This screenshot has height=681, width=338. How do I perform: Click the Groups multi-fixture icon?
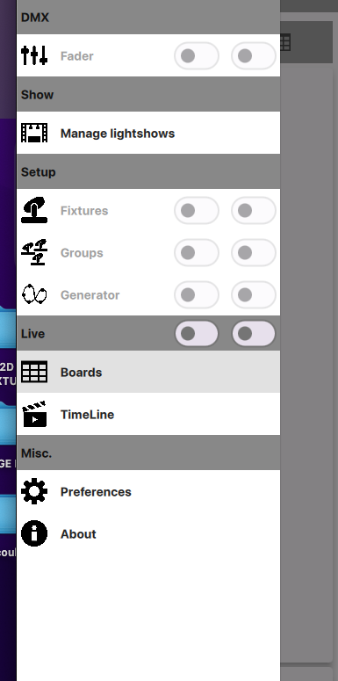[x=34, y=252]
